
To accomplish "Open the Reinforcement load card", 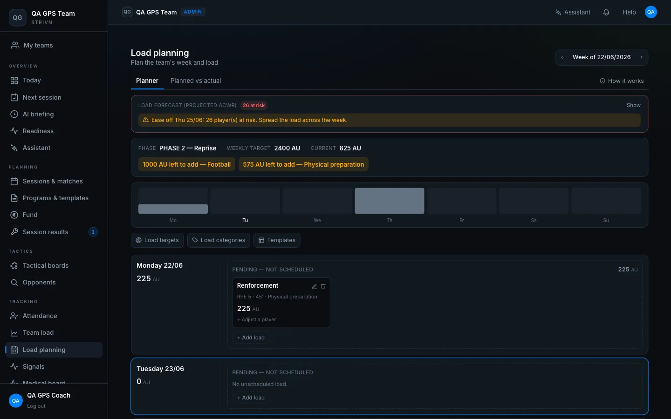I will click(x=281, y=303).
